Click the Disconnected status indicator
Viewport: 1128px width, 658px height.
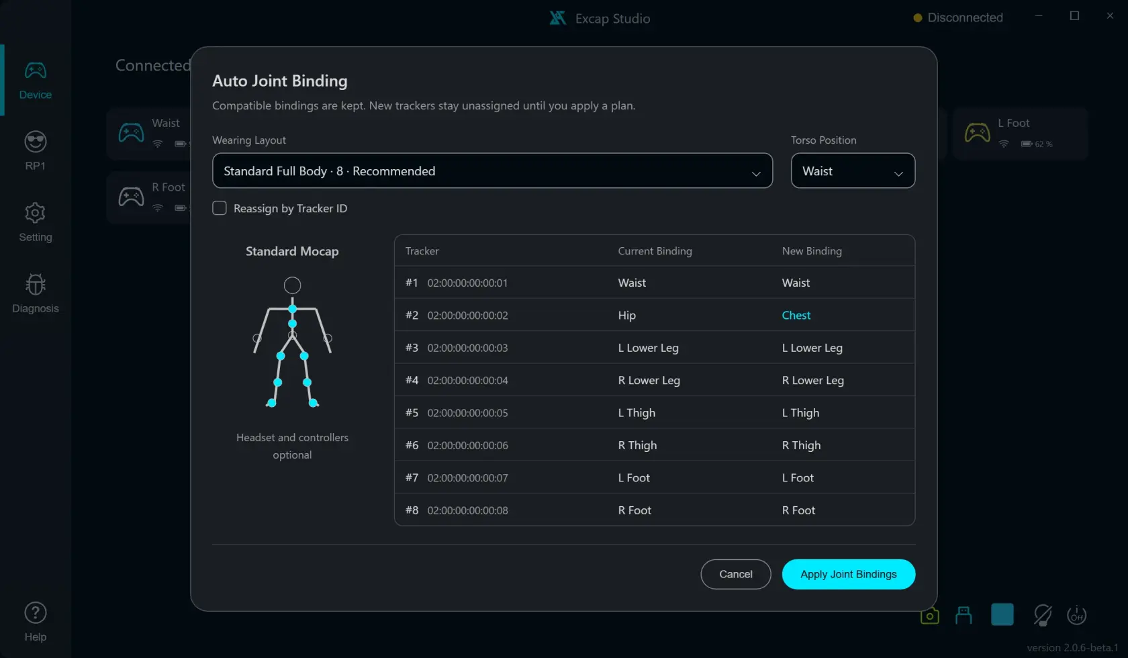click(x=958, y=17)
